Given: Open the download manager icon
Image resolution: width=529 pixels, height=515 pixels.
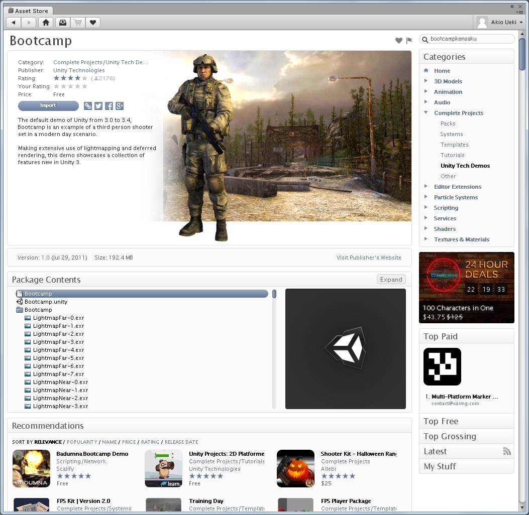Looking at the screenshot, I should coord(63,23).
